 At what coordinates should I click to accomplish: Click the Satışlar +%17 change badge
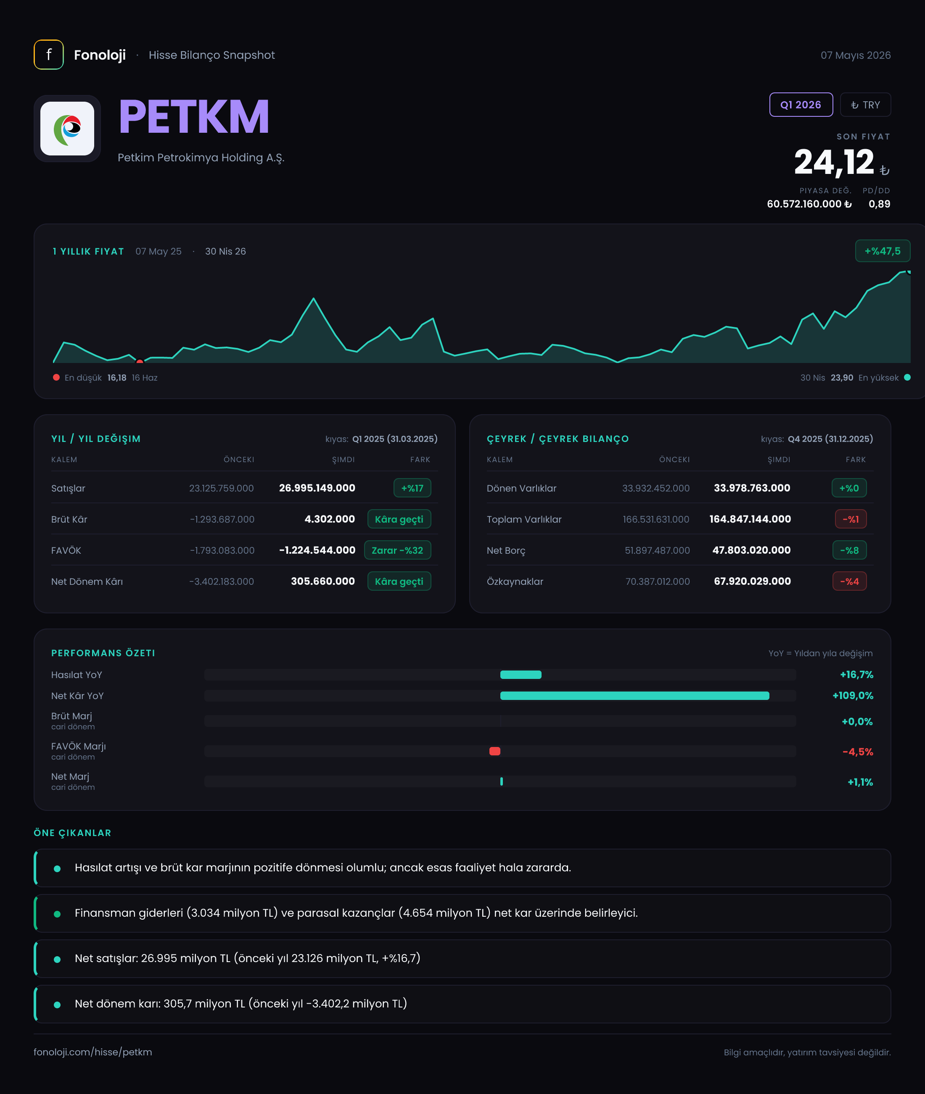[412, 488]
